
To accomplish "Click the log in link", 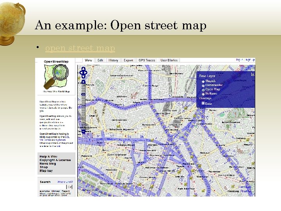I will coord(239,59).
